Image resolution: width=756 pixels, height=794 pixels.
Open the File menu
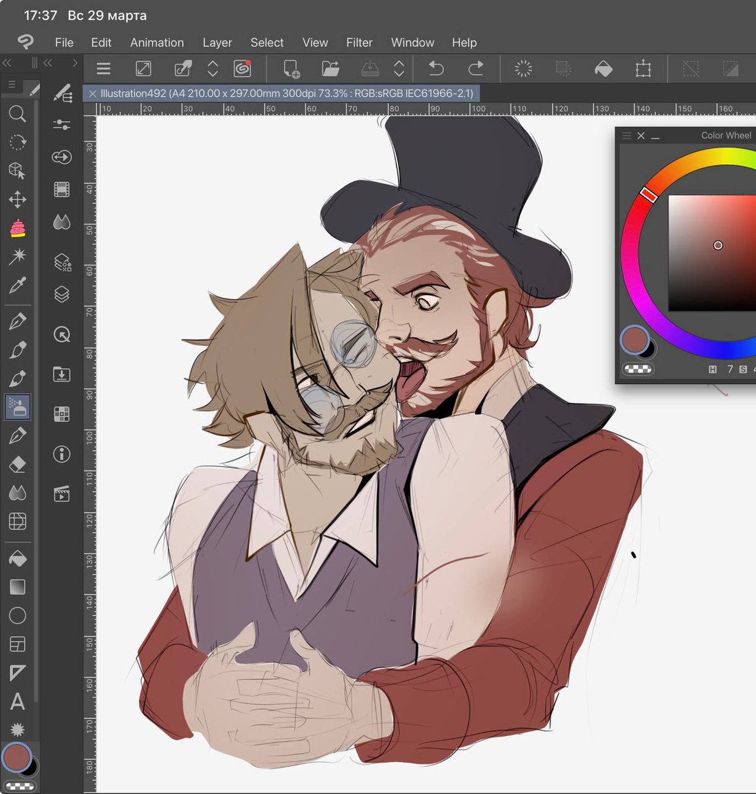64,42
